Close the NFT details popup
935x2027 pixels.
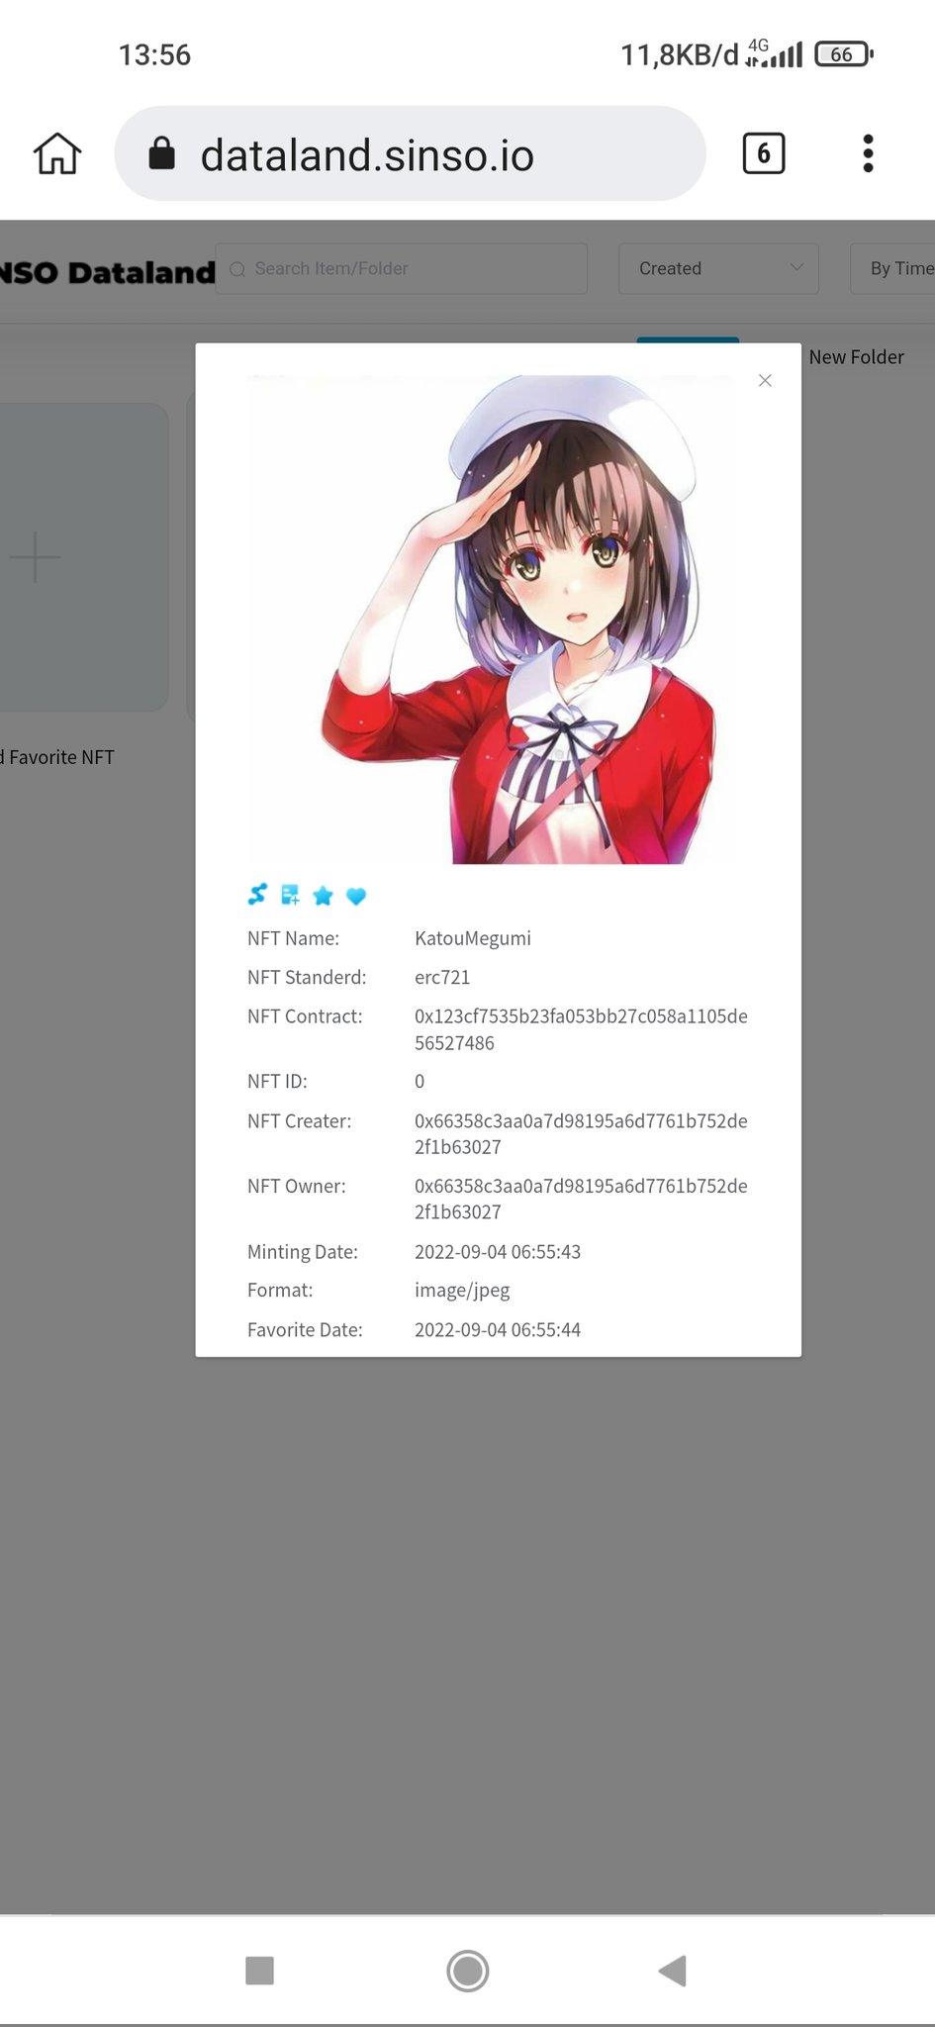[765, 380]
